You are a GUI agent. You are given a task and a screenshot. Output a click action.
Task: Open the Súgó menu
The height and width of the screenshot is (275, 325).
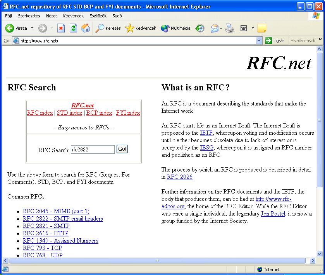pyautogui.click(x=117, y=16)
